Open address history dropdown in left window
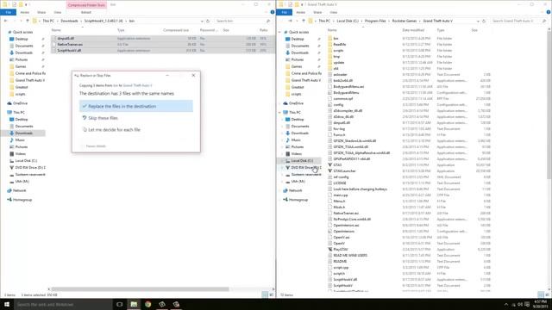Viewport: 552px width, 310px height. click(x=202, y=21)
